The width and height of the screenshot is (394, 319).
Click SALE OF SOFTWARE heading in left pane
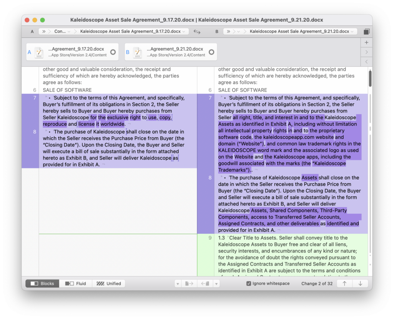(67, 90)
